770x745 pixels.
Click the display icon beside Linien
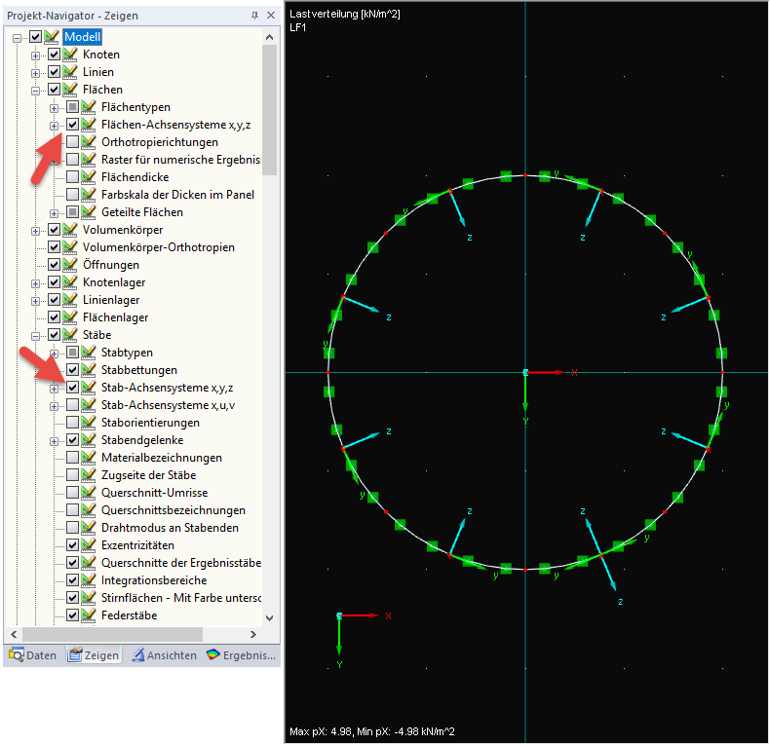pyautogui.click(x=70, y=72)
